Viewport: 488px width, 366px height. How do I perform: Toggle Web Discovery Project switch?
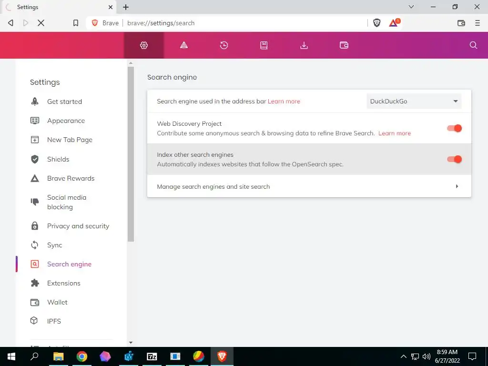[x=454, y=128]
